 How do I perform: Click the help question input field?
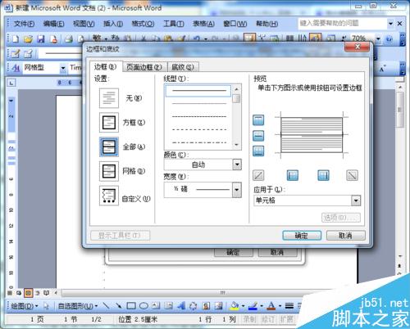(342, 24)
